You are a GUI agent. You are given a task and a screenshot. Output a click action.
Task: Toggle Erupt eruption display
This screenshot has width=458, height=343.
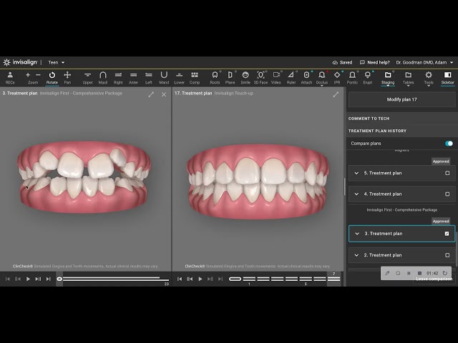click(x=368, y=78)
